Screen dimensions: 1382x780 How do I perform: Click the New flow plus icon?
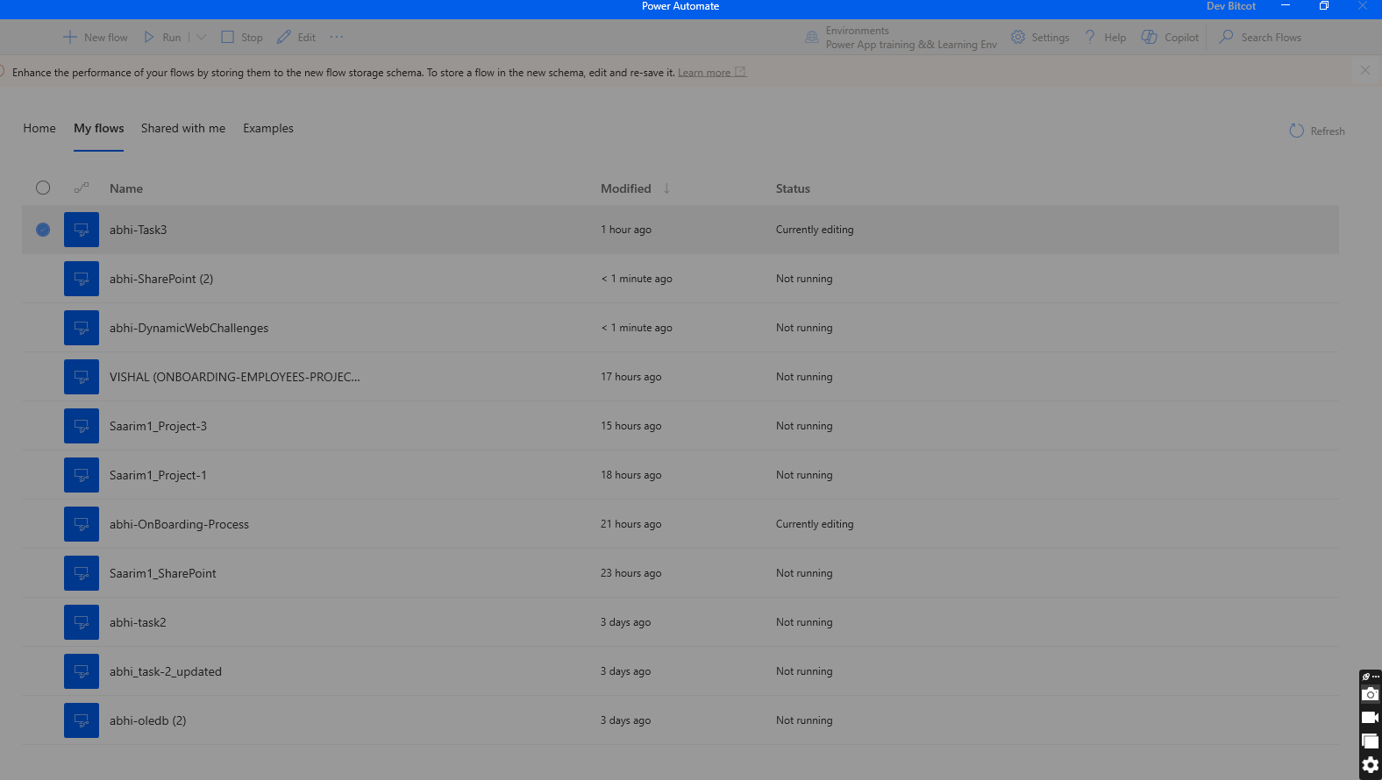70,37
